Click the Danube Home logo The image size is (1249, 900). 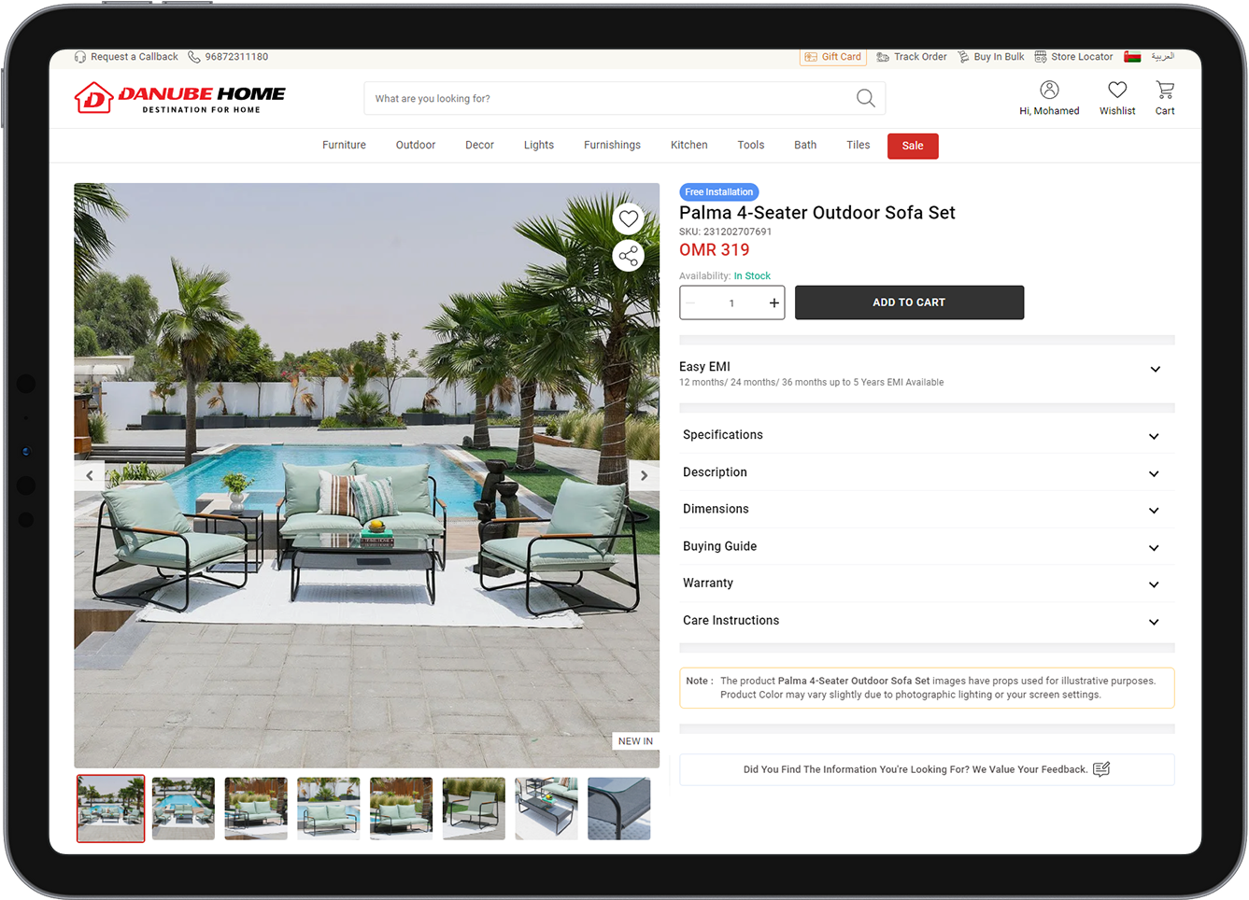point(180,98)
